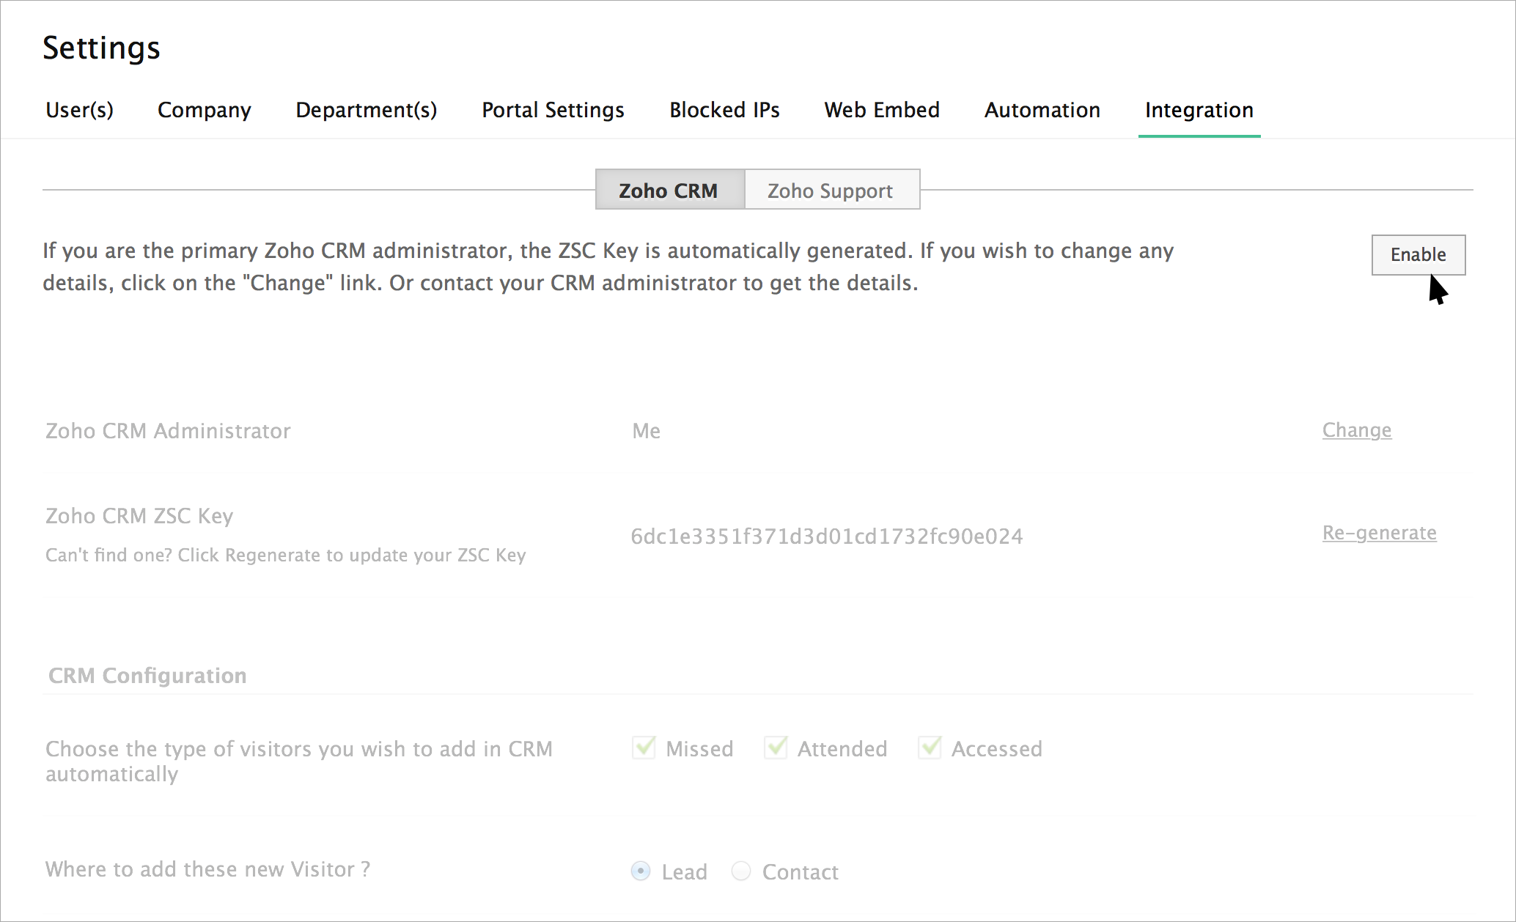Go to Portal Settings tab
Image resolution: width=1516 pixels, height=922 pixels.
pyautogui.click(x=553, y=110)
